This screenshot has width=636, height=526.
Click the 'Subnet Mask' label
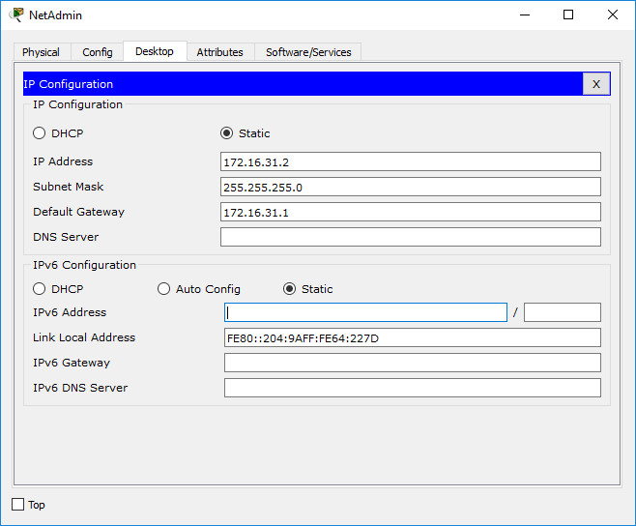tap(68, 187)
